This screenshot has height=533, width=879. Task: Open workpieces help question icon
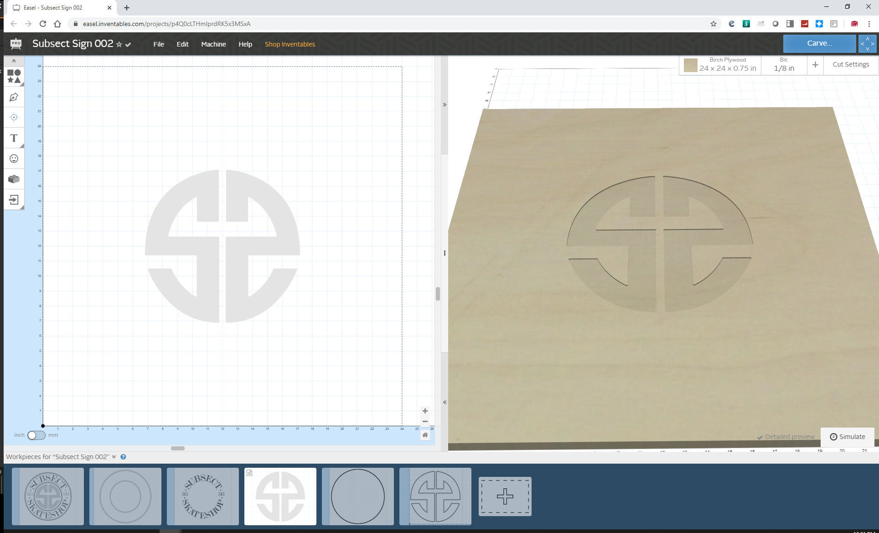[123, 457]
